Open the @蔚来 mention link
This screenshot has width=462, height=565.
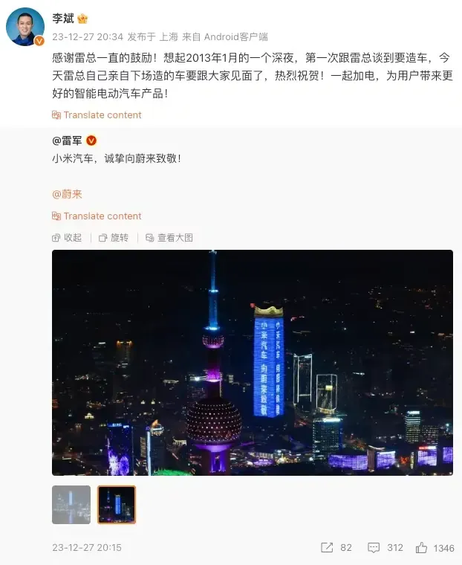(x=68, y=195)
